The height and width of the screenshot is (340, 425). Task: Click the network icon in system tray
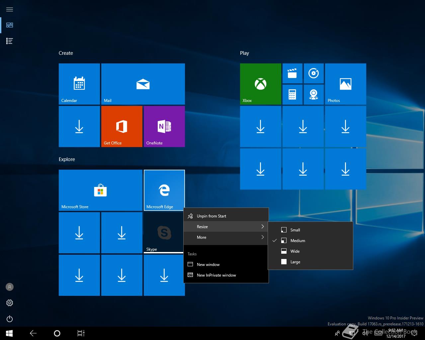coord(352,333)
